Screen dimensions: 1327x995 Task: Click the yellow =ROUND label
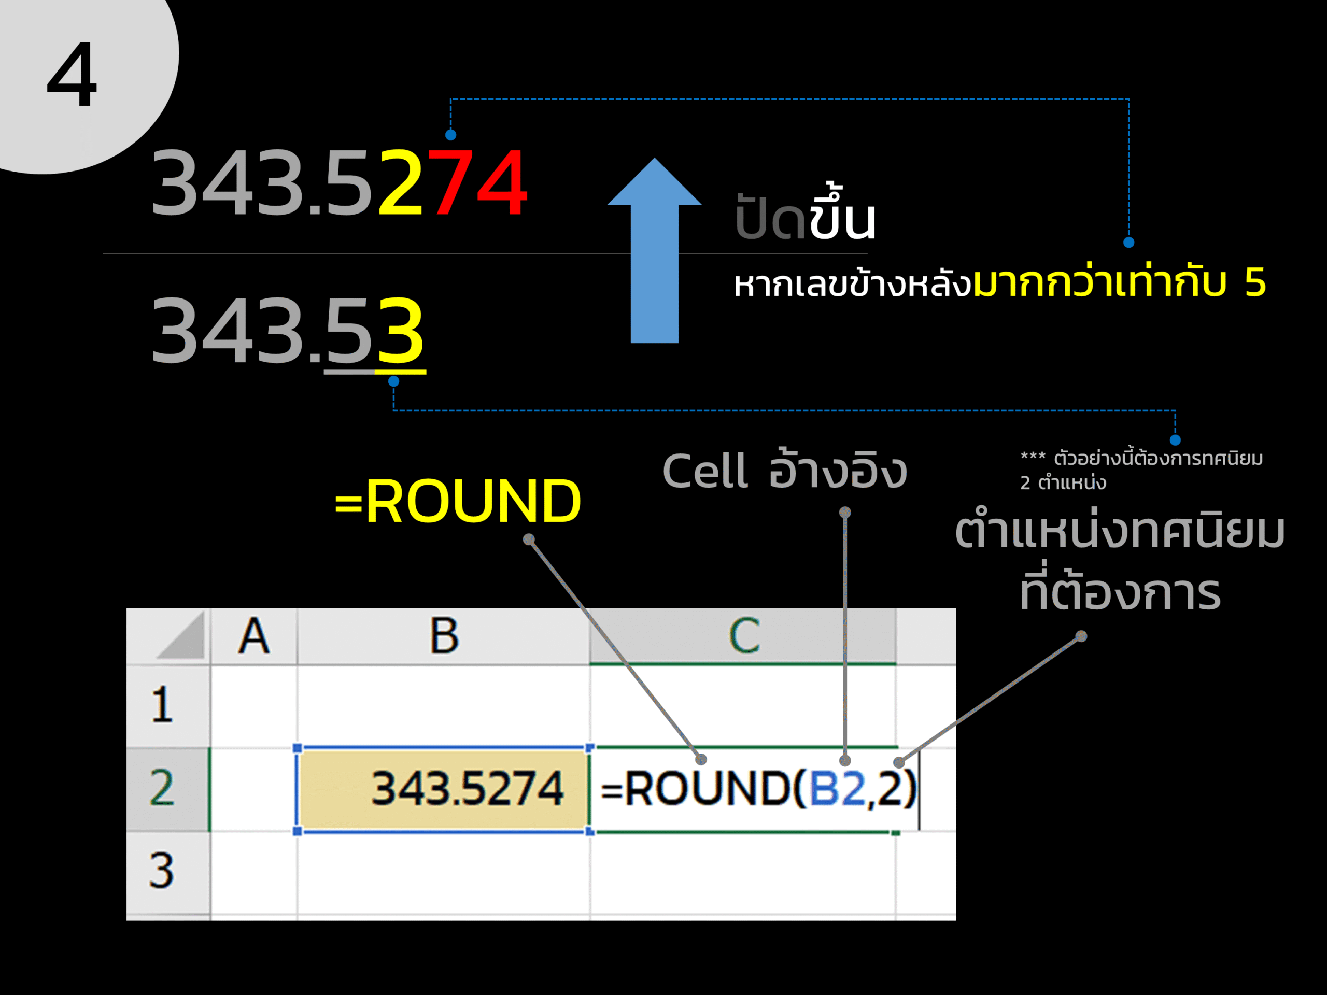(458, 502)
